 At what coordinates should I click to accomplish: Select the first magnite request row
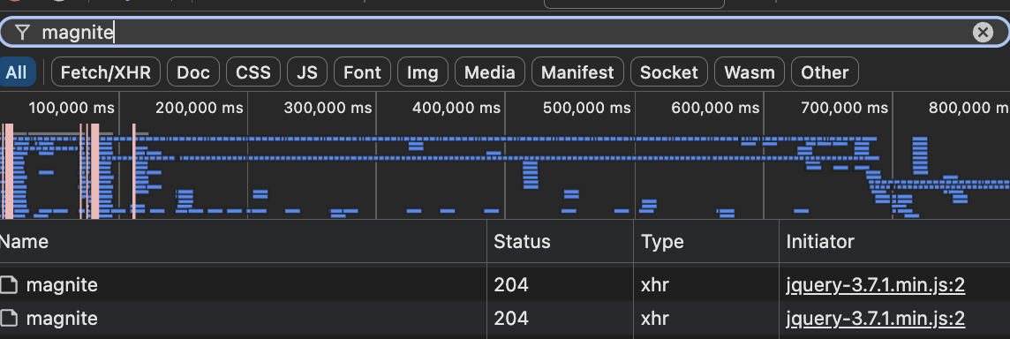click(505, 284)
